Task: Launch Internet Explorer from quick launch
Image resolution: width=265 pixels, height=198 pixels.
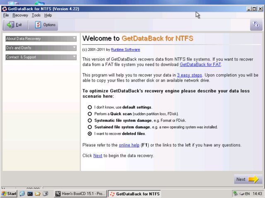Action: coord(22,193)
